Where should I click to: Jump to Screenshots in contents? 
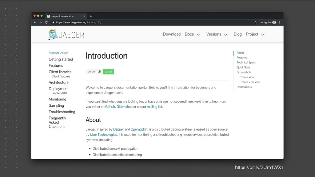pyautogui.click(x=244, y=72)
